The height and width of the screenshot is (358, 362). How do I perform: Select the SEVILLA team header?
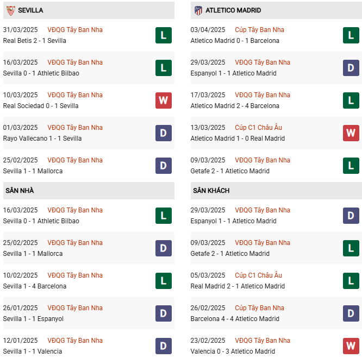pos(30,10)
